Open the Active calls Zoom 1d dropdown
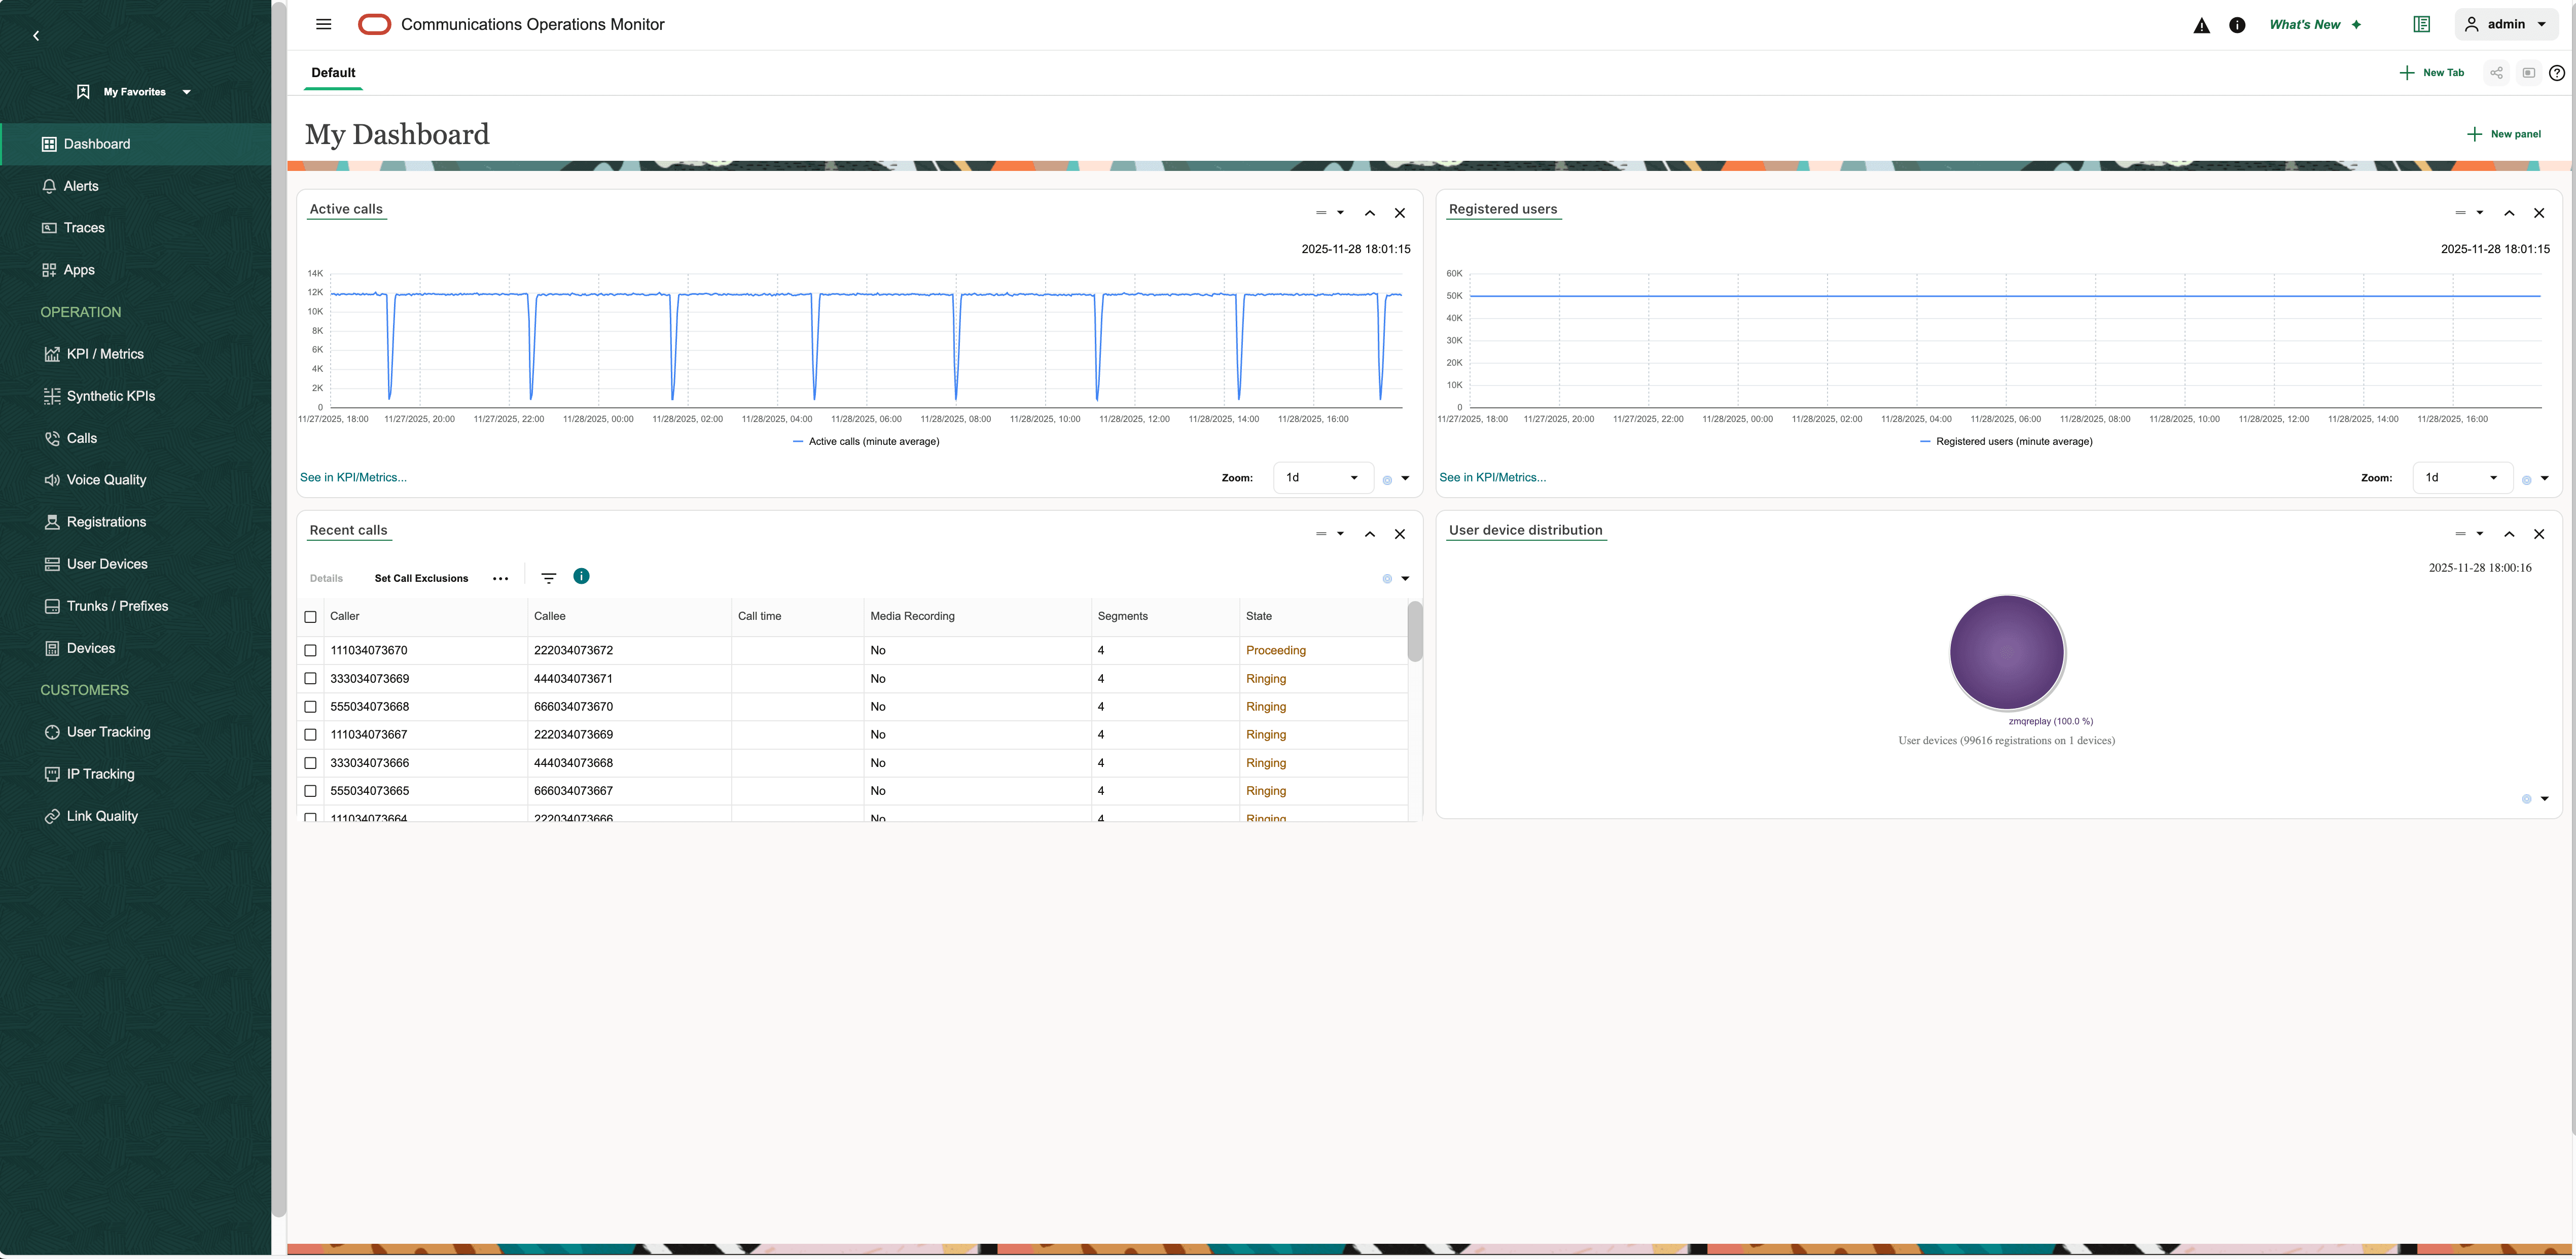Screen dimensions: 2576x1259 (x=1323, y=478)
